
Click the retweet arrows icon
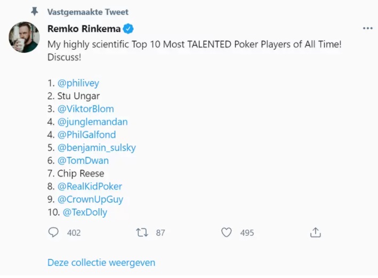(x=142, y=233)
